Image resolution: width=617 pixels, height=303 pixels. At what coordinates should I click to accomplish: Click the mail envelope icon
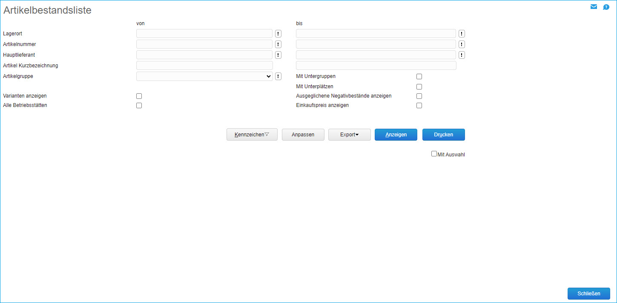point(594,7)
